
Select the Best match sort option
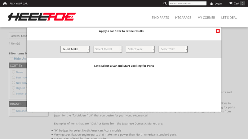[x=14, y=78]
